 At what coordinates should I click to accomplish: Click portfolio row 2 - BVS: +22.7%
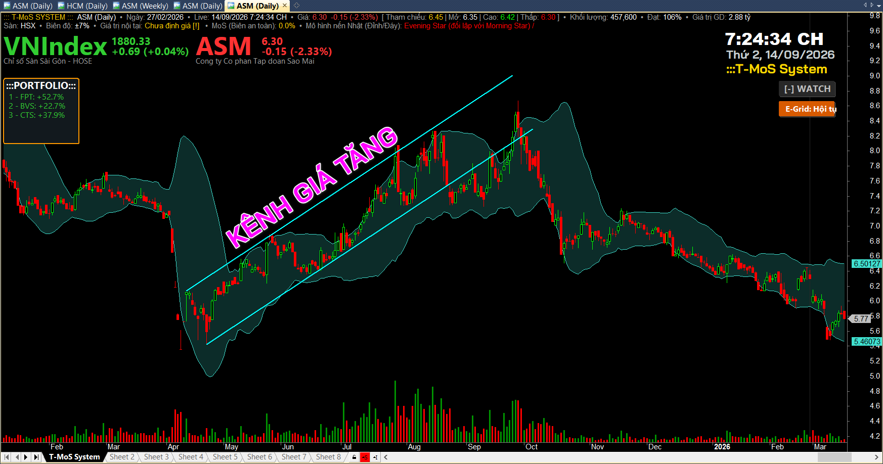pyautogui.click(x=37, y=106)
